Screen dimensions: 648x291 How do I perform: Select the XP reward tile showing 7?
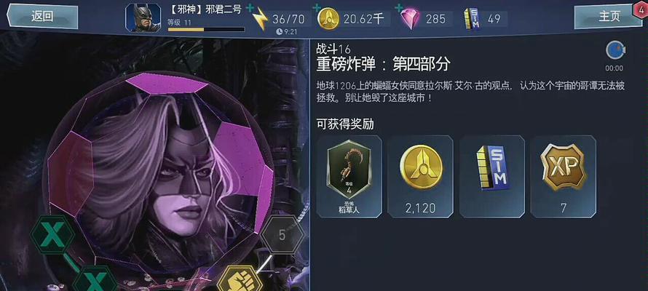point(564,177)
